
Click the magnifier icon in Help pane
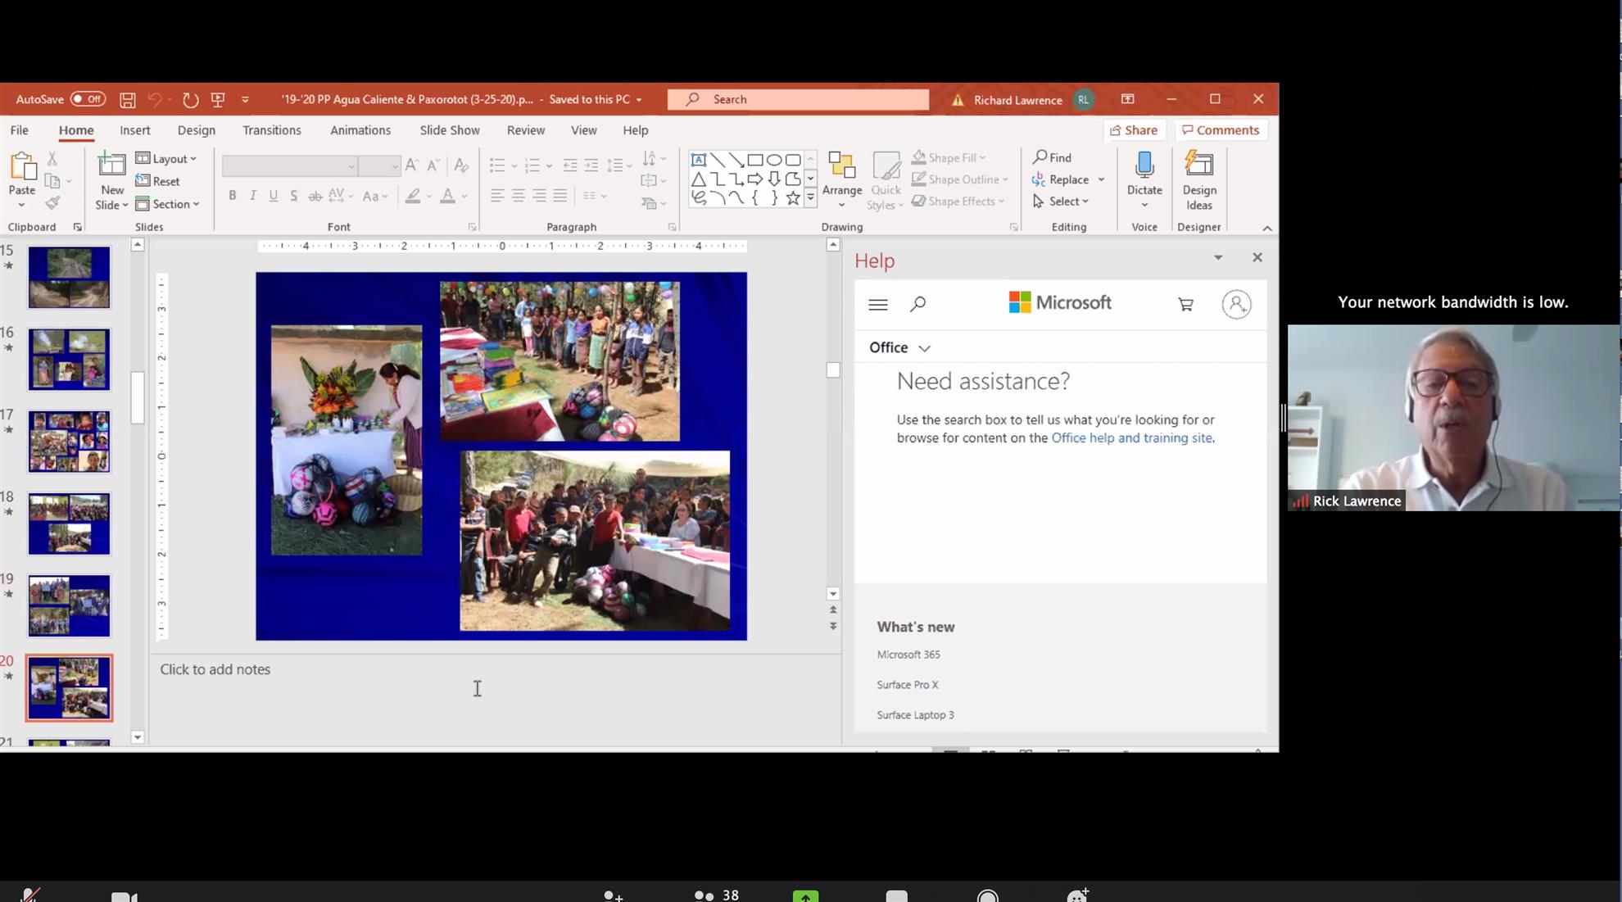point(917,304)
